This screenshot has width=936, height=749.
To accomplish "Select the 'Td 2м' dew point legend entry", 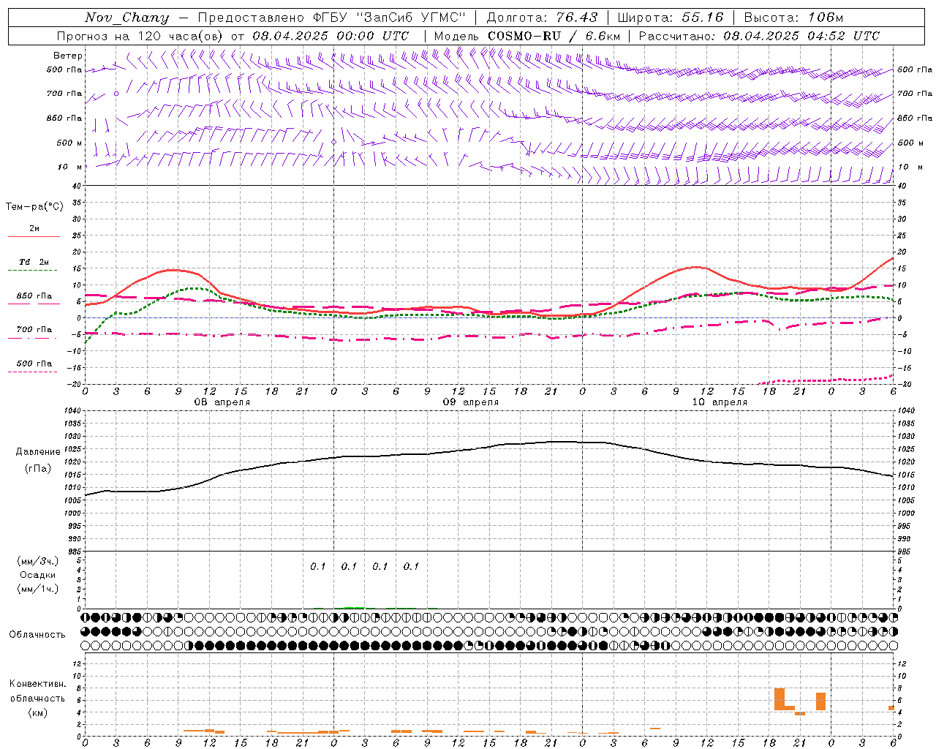I will point(34,262).
